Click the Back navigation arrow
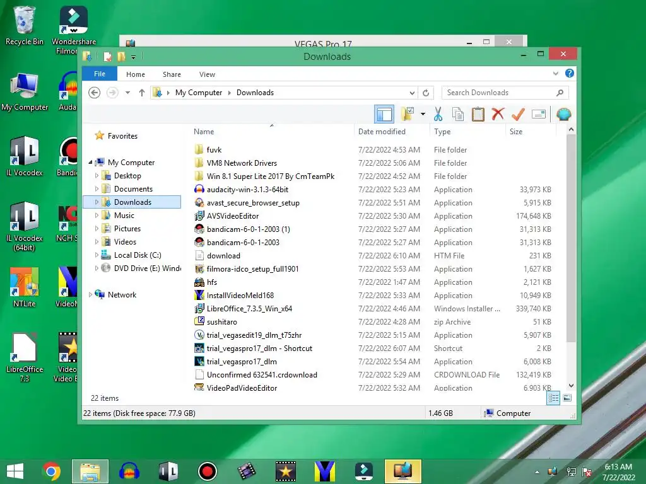The image size is (646, 484). point(95,93)
